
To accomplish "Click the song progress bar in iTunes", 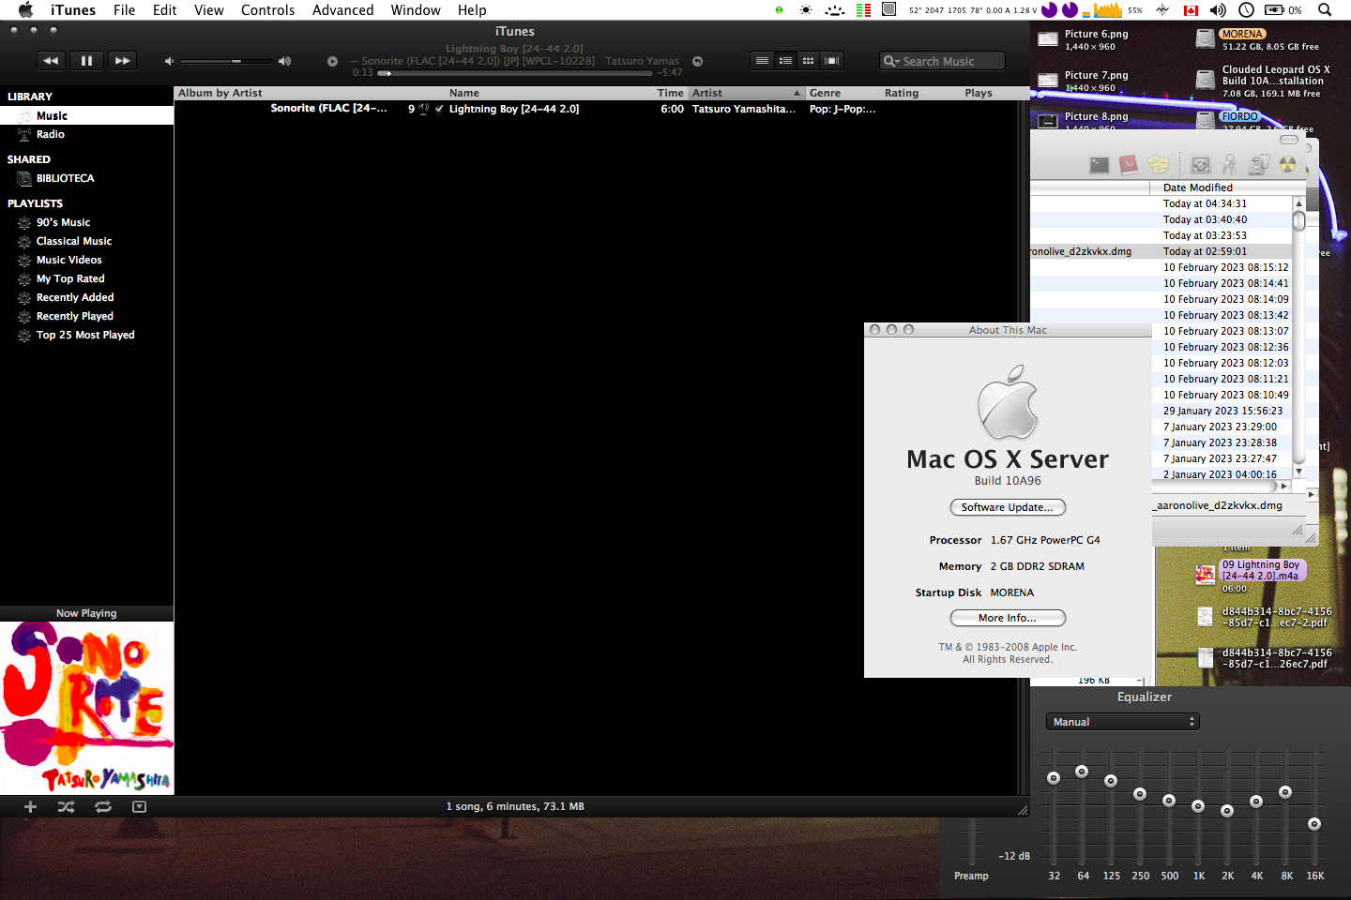I will (516, 73).
